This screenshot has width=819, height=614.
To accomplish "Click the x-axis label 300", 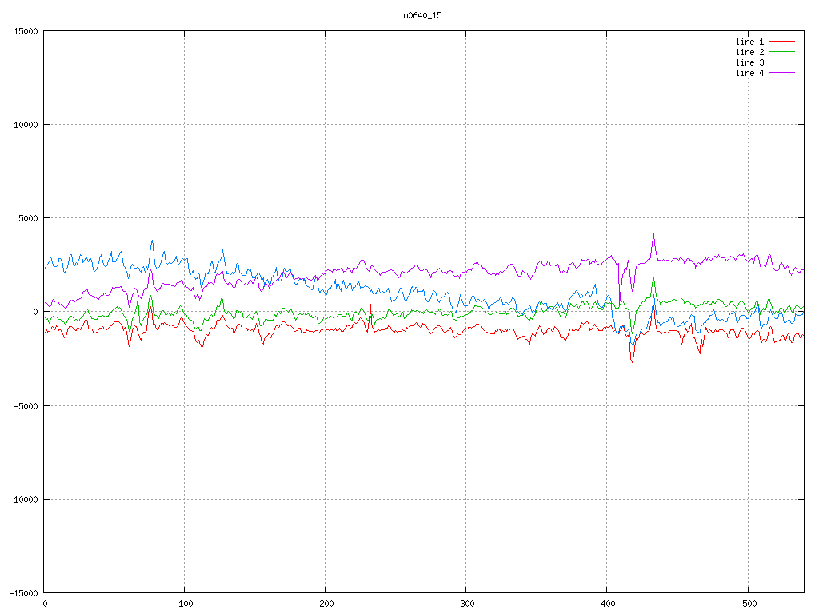I will click(467, 604).
